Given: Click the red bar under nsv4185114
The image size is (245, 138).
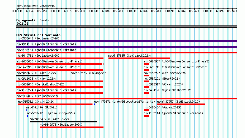Looking at the screenshot, I should tap(146, 116).
